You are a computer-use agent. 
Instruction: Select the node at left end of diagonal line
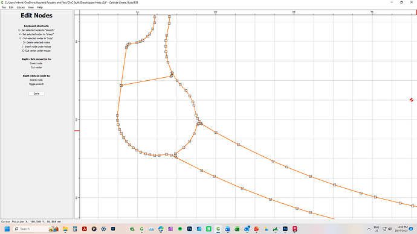[x=121, y=85]
